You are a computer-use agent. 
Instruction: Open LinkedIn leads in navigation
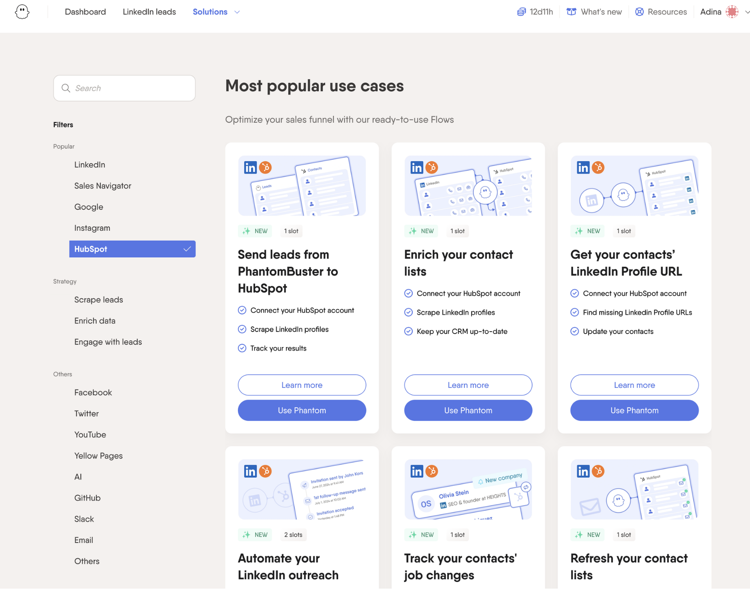[x=149, y=12]
